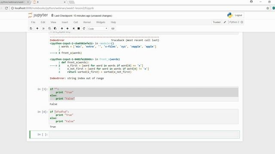Image resolution: width=275 pixels, height=154 pixels.
Task: Click the notebook title 8 to rename
Action: click(52, 15)
